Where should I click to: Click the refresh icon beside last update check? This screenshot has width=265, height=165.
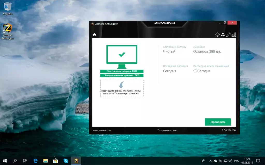point(195,71)
